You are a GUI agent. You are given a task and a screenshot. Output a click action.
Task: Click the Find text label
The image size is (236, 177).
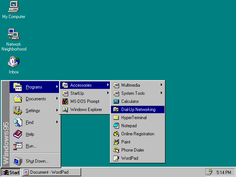pyautogui.click(x=29, y=122)
